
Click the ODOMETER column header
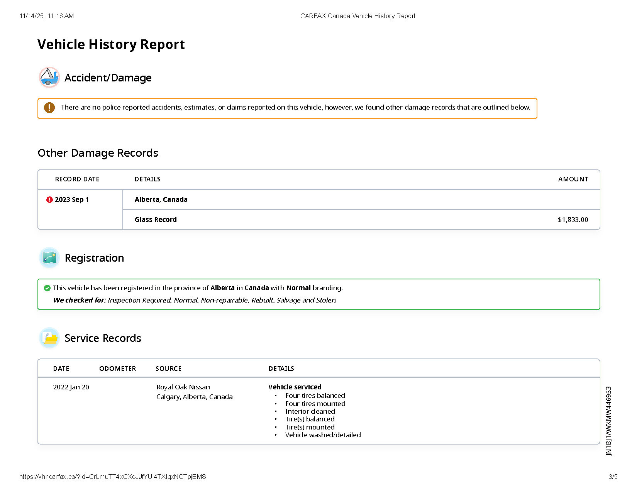pos(117,369)
